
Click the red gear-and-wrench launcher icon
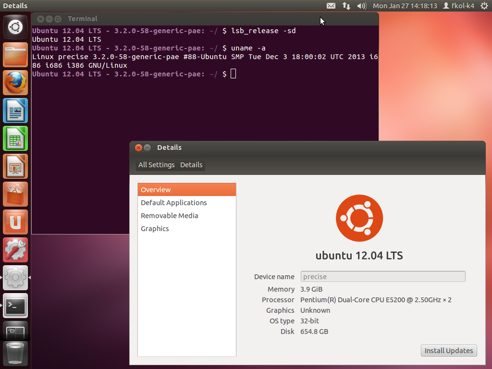pyautogui.click(x=15, y=250)
